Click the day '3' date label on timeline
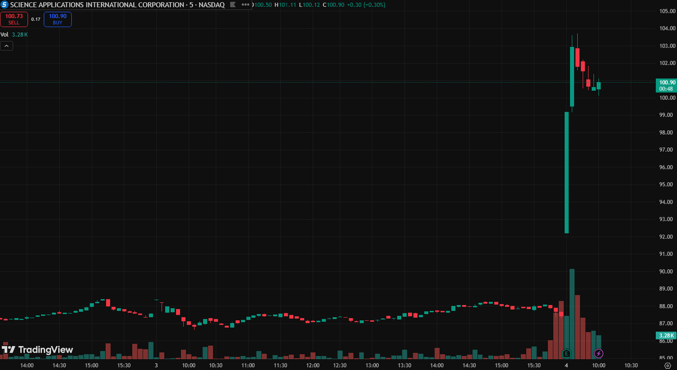 156,365
